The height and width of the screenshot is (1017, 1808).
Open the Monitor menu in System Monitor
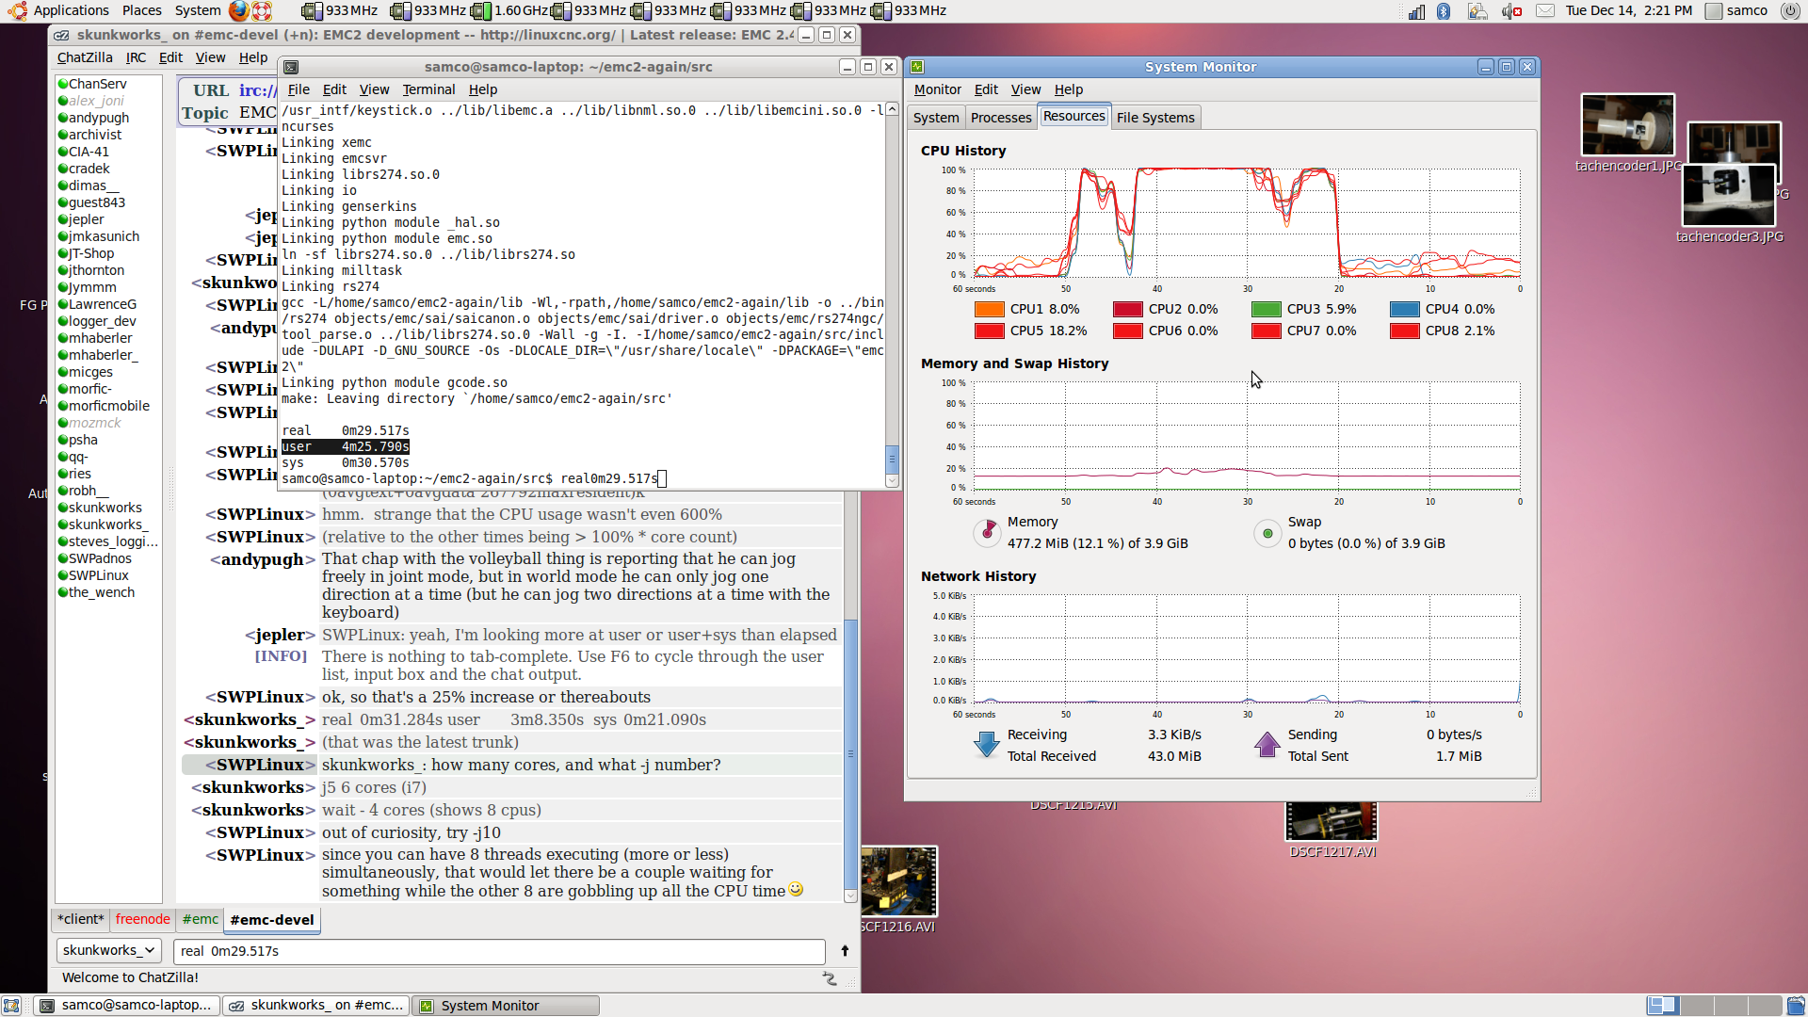(x=938, y=89)
